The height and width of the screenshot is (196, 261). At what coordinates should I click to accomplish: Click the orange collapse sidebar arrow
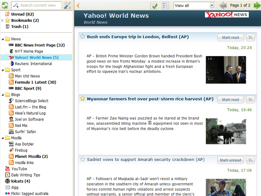click(77, 6)
